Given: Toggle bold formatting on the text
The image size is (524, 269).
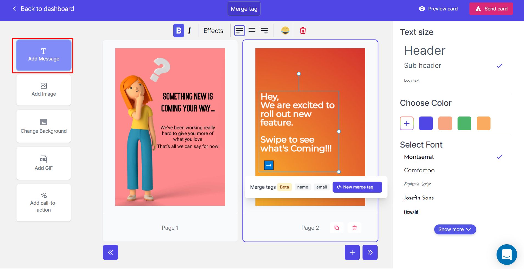Looking at the screenshot, I should point(178,30).
